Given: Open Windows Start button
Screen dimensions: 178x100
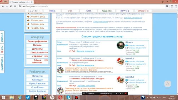Looking at the screenshot, I should pyautogui.click(x=3, y=97).
